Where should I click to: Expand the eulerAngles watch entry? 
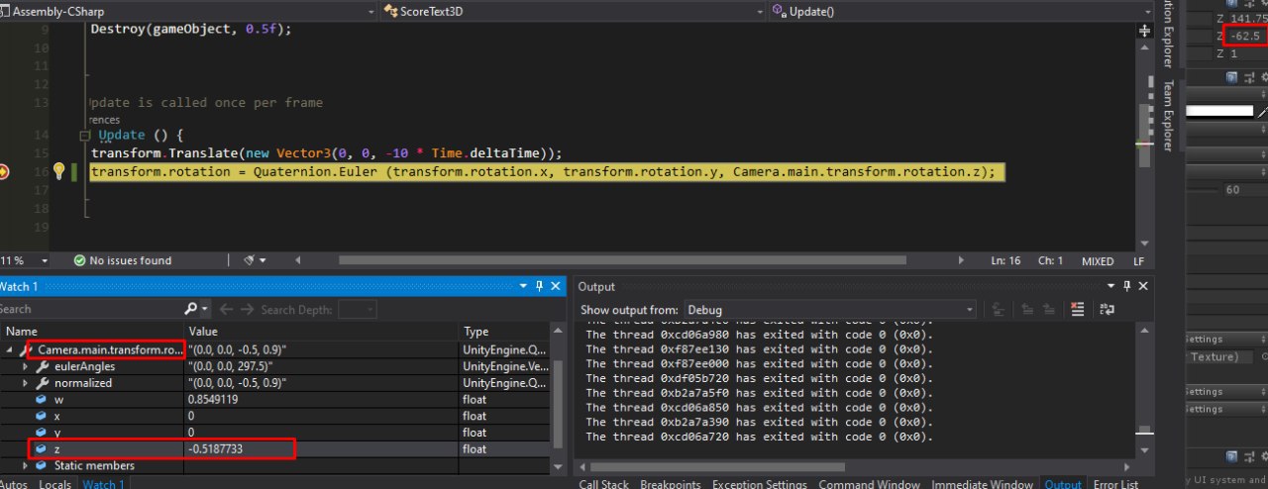[27, 366]
